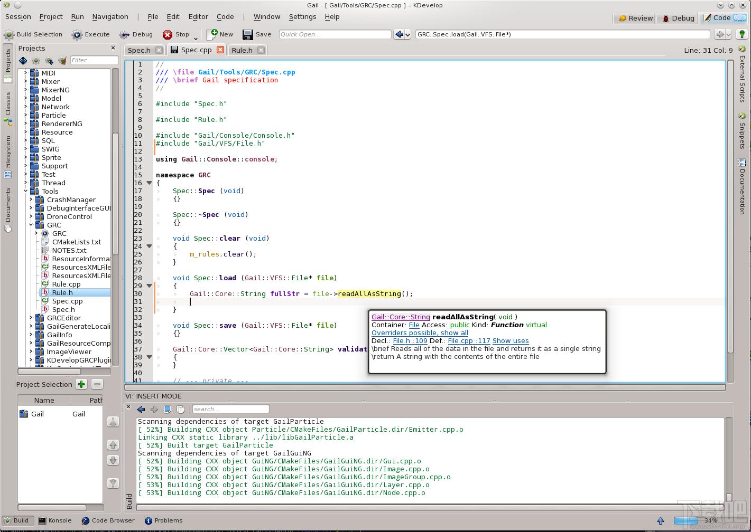The image size is (751, 532).
Task: Open the Settings menu
Action: coord(302,17)
